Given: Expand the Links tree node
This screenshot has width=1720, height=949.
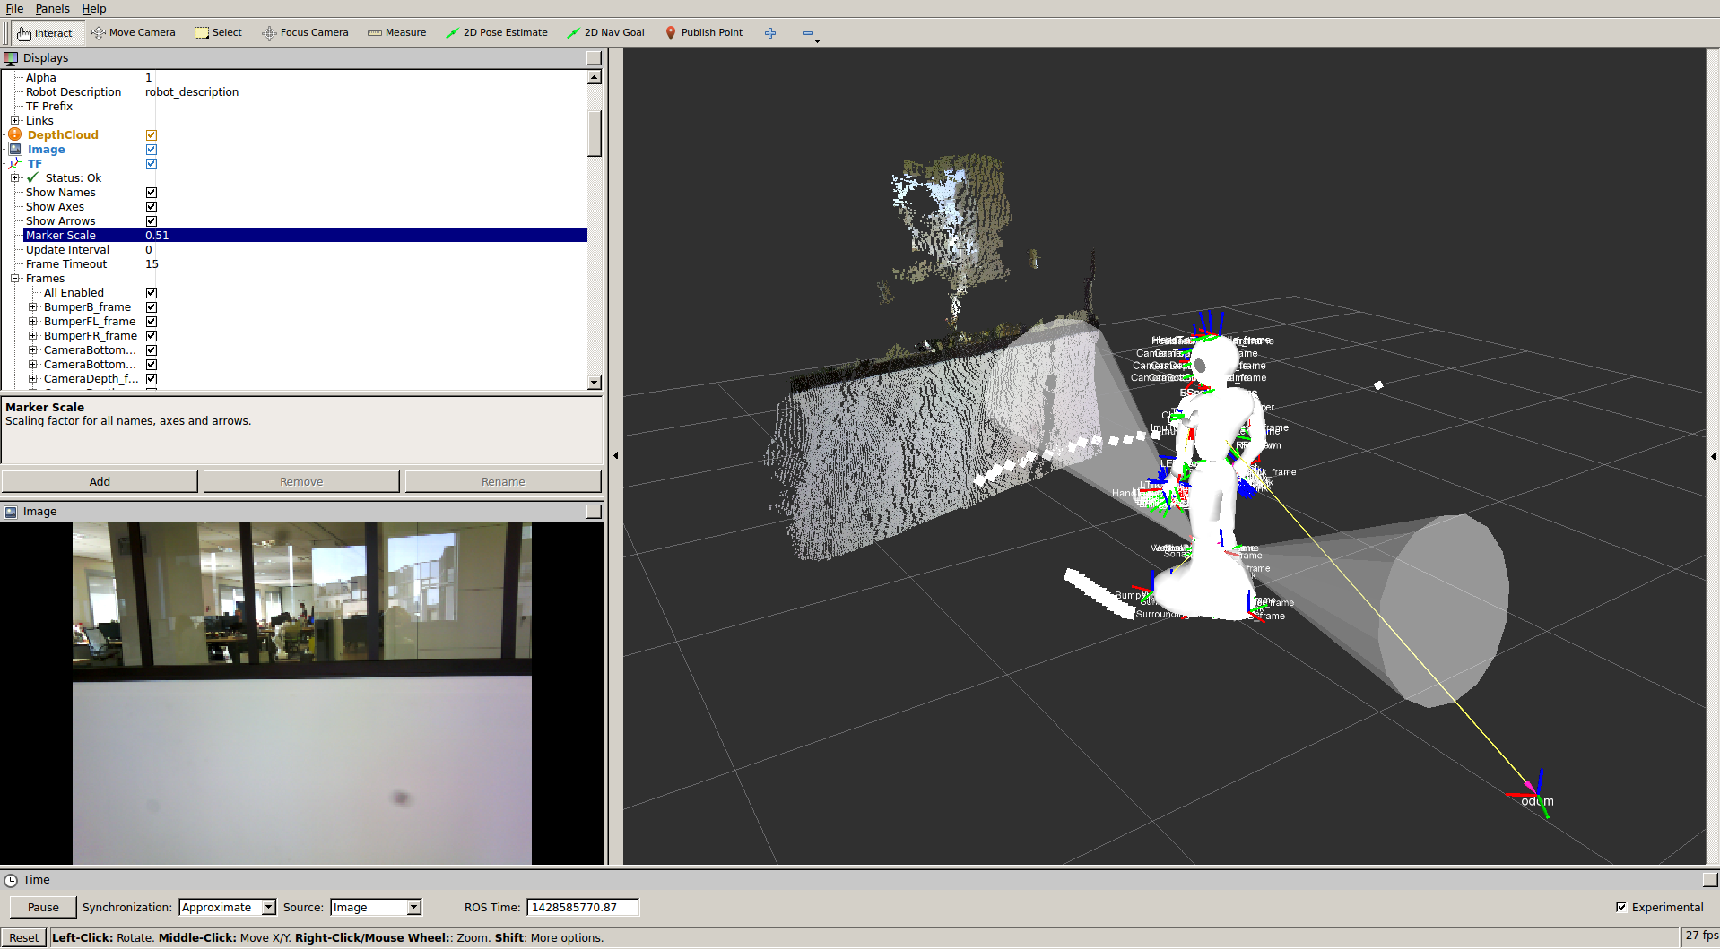Looking at the screenshot, I should 15,121.
